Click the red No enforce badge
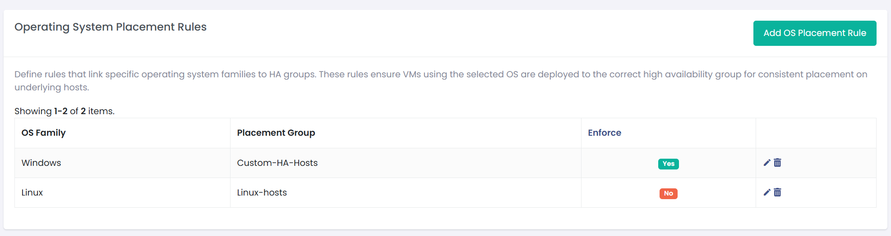This screenshot has height=236, width=891. coord(669,193)
